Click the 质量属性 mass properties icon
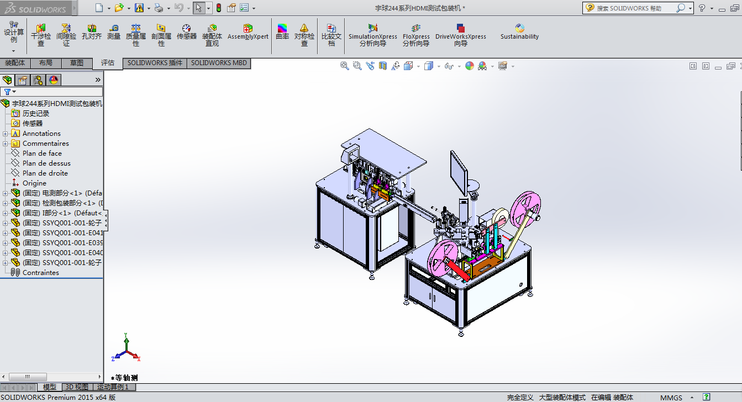The height and width of the screenshot is (402, 742). point(136,35)
